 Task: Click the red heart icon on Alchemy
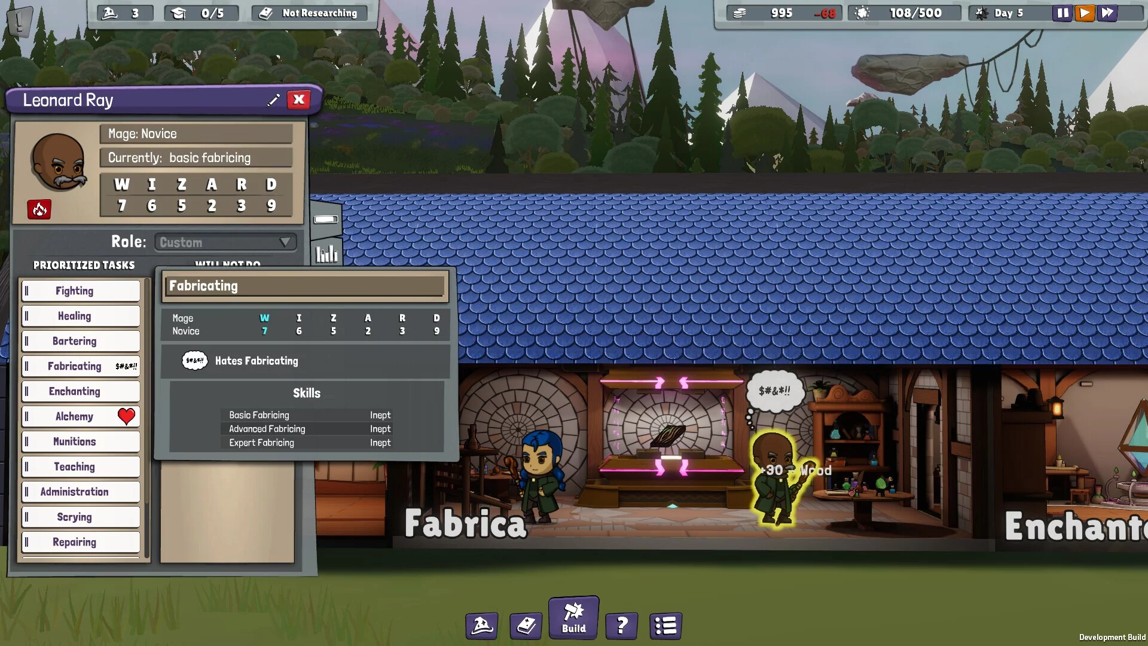(126, 416)
